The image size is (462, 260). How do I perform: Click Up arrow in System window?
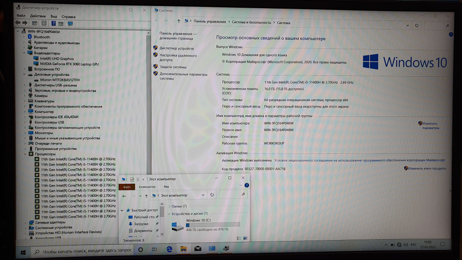coord(178,21)
